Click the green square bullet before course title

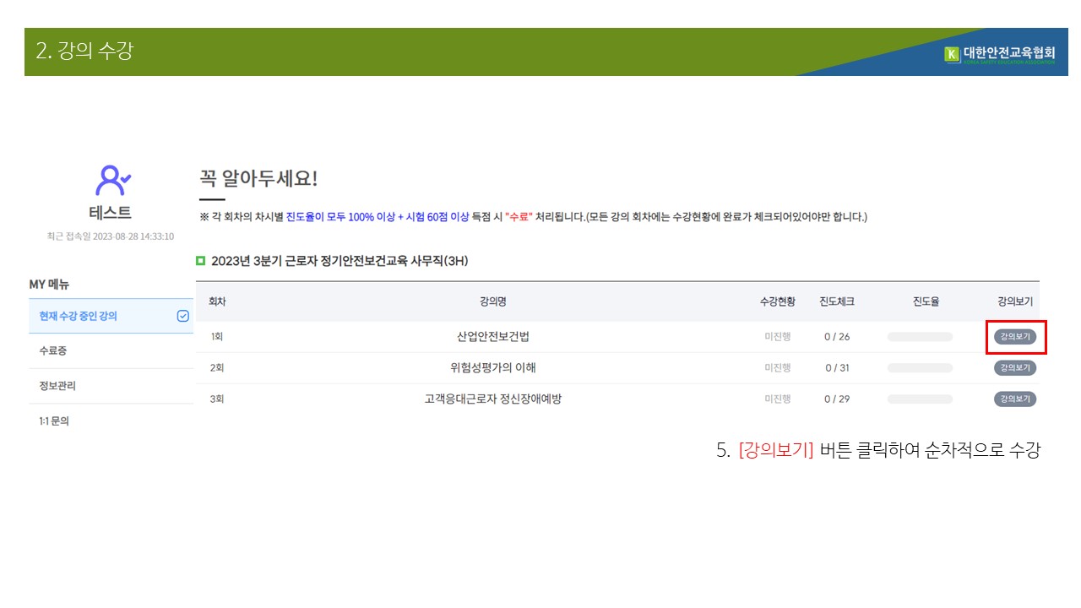coord(201,261)
